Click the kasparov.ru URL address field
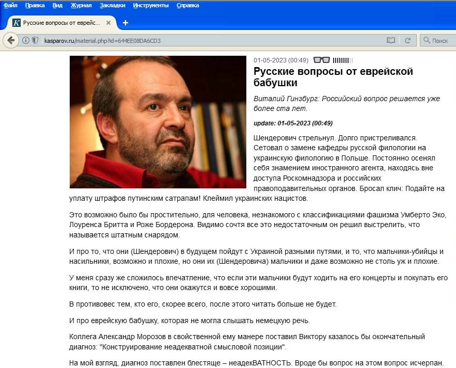Screen dimensions: 456x368 (x=212, y=40)
